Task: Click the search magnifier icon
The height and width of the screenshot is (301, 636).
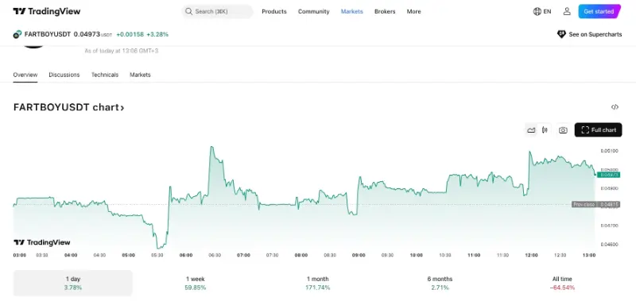Action: pos(188,11)
